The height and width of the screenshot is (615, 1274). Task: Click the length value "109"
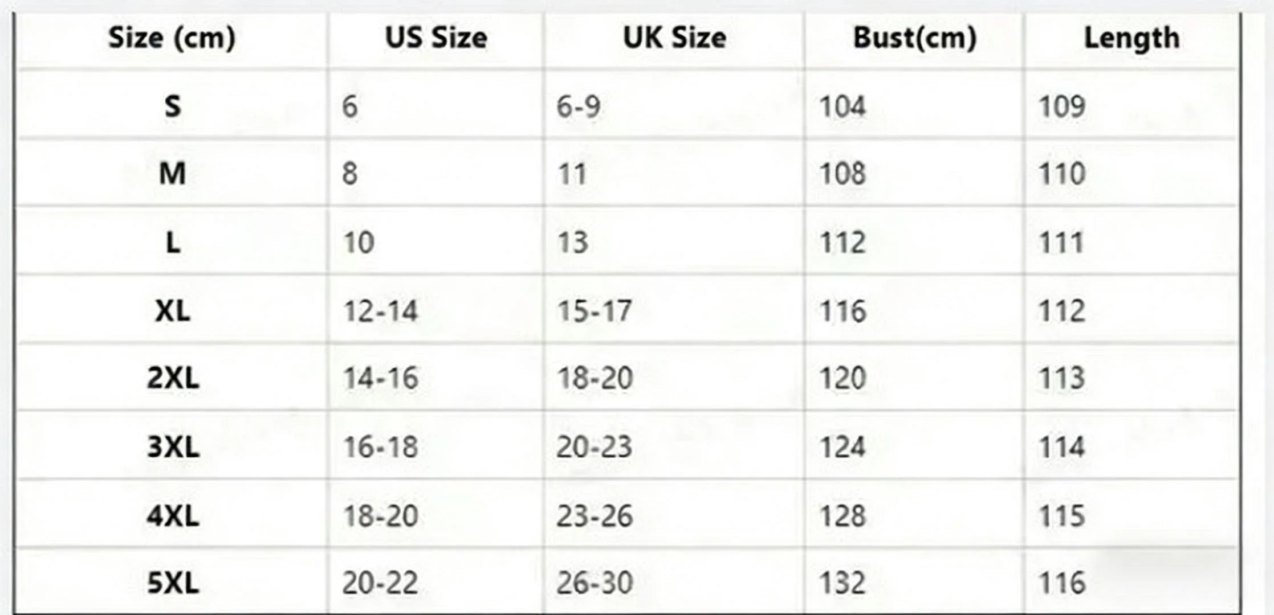[x=1061, y=106]
